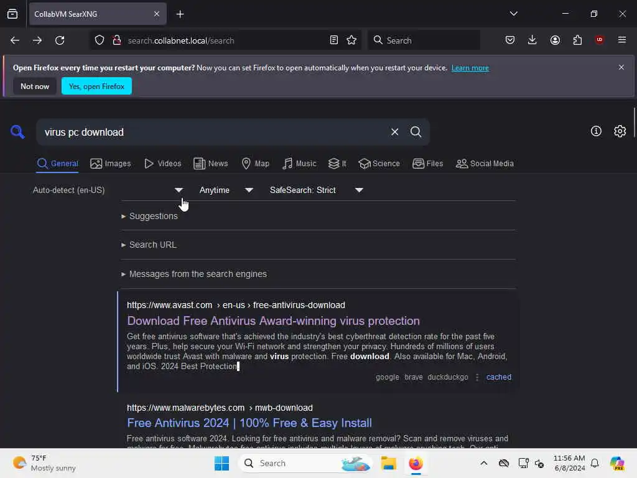The height and width of the screenshot is (478, 637).
Task: Select the General search tab
Action: click(x=57, y=164)
